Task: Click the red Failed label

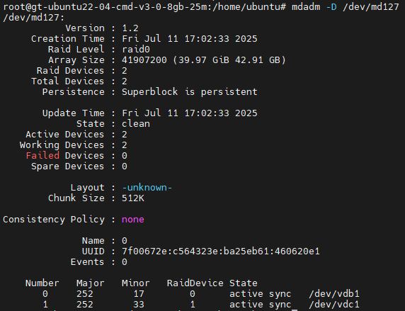Action: (42, 156)
